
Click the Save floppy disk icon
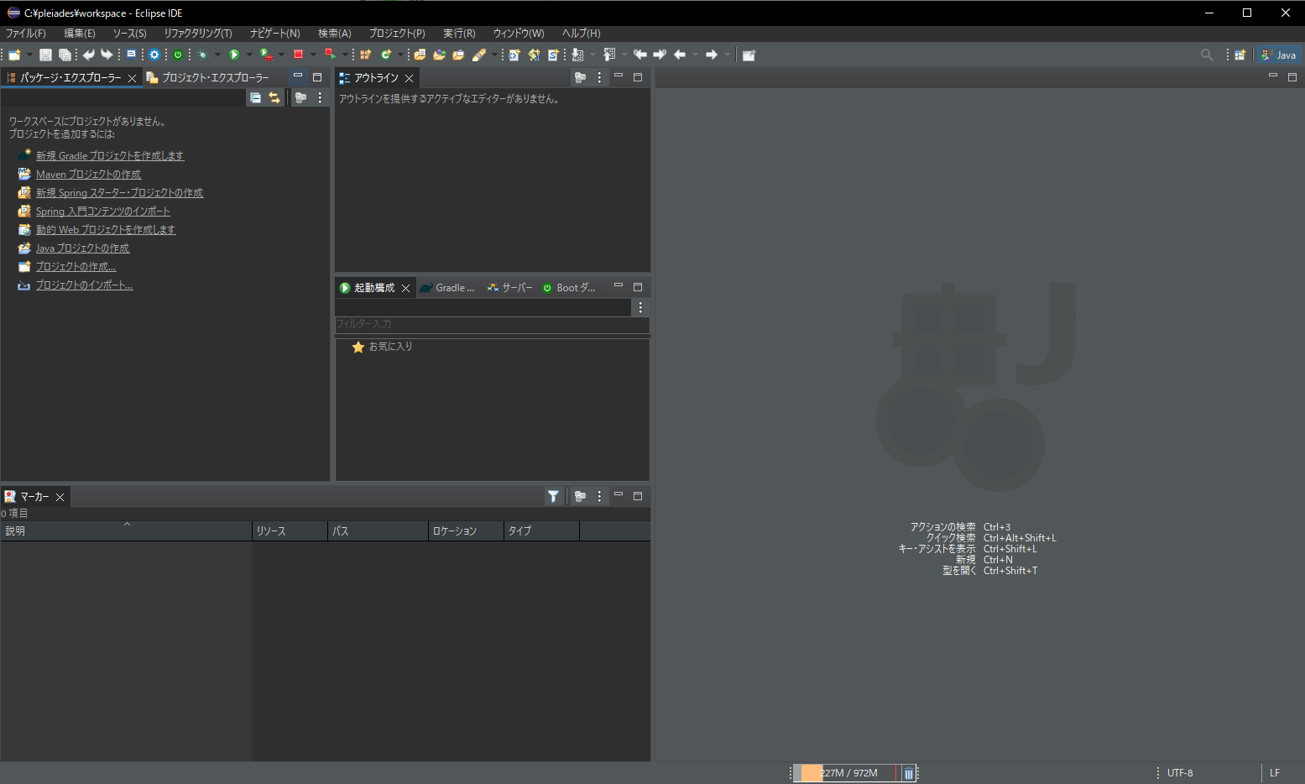pyautogui.click(x=45, y=55)
